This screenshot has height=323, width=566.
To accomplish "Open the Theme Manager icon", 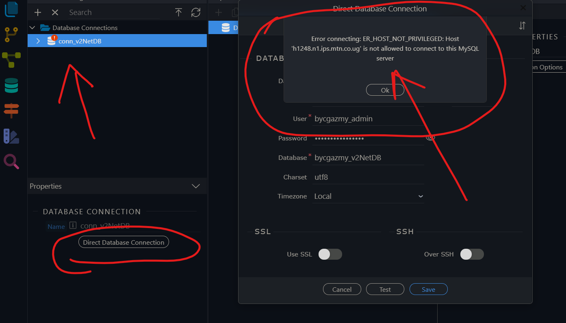I will 11,136.
